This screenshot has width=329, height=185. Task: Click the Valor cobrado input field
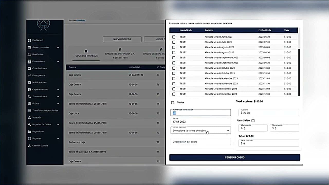pos(269,143)
